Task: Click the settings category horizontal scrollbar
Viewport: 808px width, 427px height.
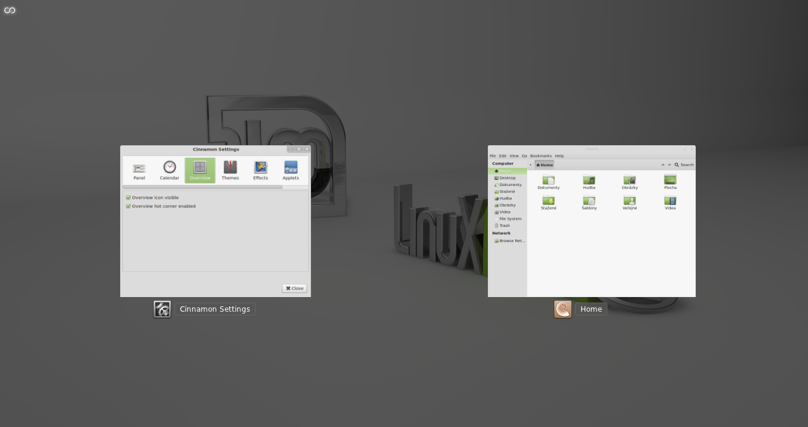Action: (x=204, y=187)
